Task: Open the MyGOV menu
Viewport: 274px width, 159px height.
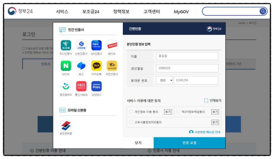Action: [181, 12]
